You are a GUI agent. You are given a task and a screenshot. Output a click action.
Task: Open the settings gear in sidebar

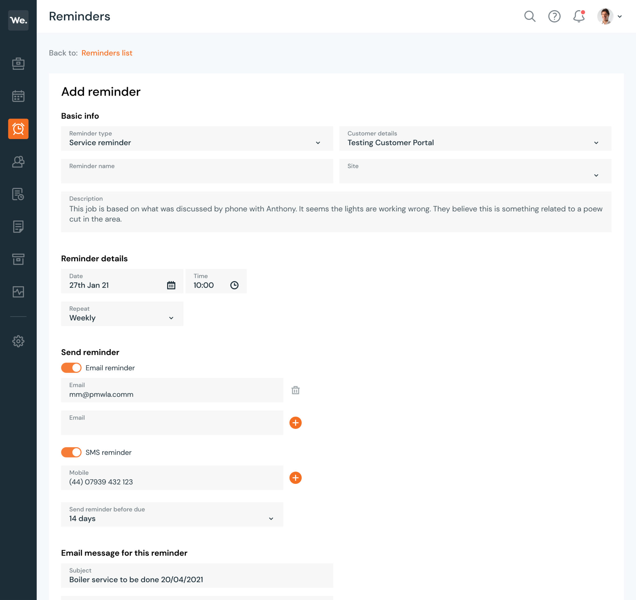(18, 341)
